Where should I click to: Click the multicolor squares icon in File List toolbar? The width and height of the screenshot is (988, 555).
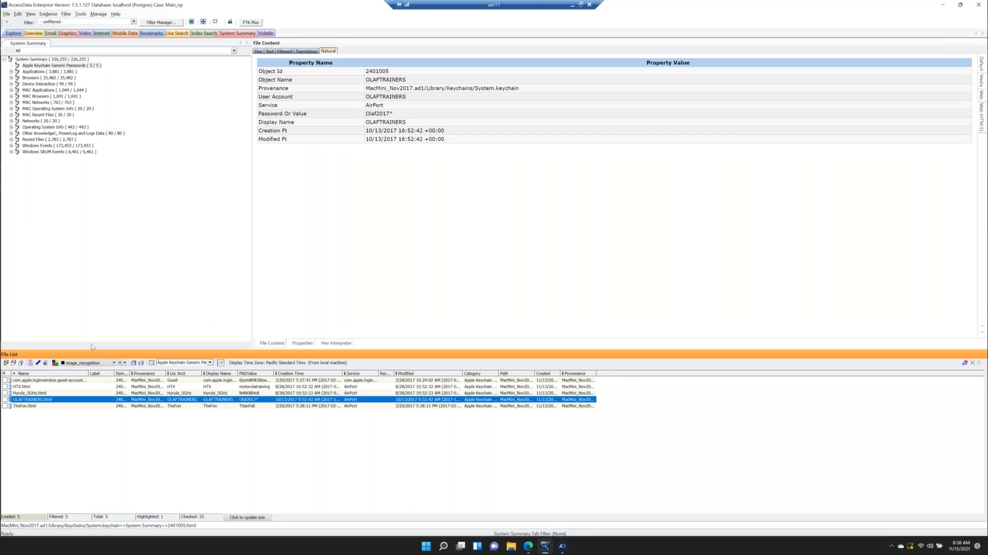[55, 363]
